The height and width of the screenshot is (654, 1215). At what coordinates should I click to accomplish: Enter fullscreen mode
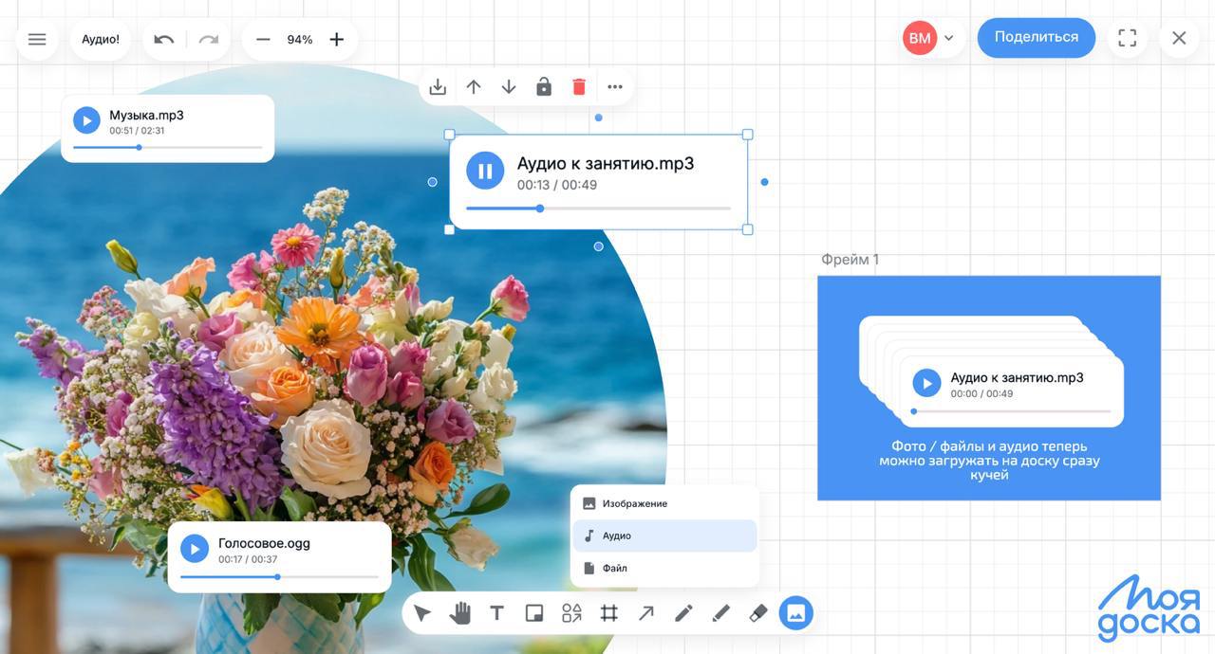pos(1127,38)
